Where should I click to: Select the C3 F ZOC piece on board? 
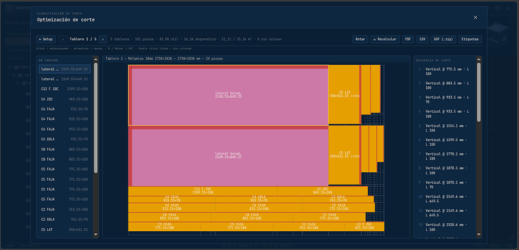tap(364, 227)
